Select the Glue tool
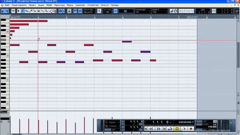Image resolution: width=240 pixels, height=135 pixels. coord(42,11)
